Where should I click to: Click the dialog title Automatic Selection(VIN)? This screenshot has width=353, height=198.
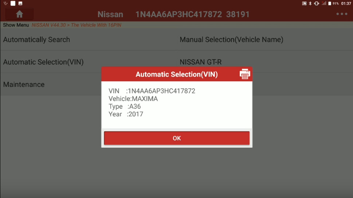point(177,74)
